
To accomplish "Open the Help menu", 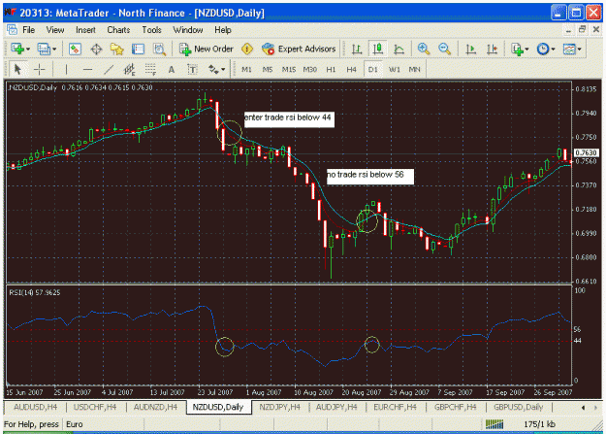I will pos(223,30).
